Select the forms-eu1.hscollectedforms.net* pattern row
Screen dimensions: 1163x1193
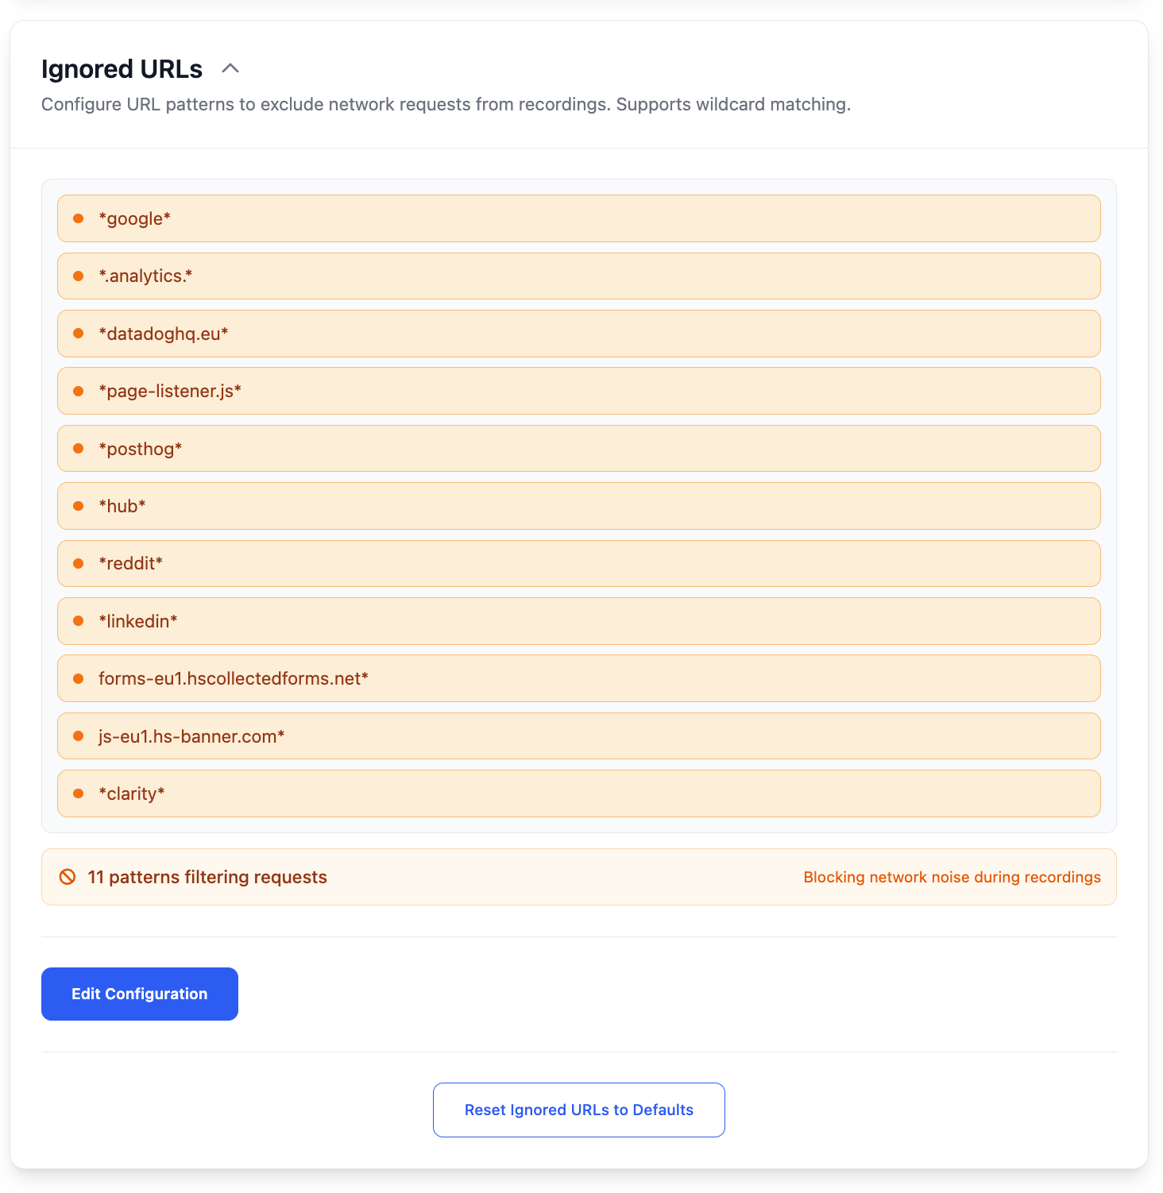578,678
